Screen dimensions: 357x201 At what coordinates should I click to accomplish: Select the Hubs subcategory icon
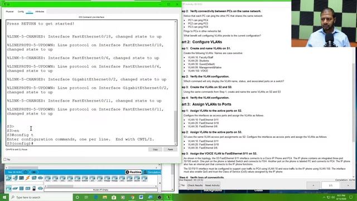point(21,188)
